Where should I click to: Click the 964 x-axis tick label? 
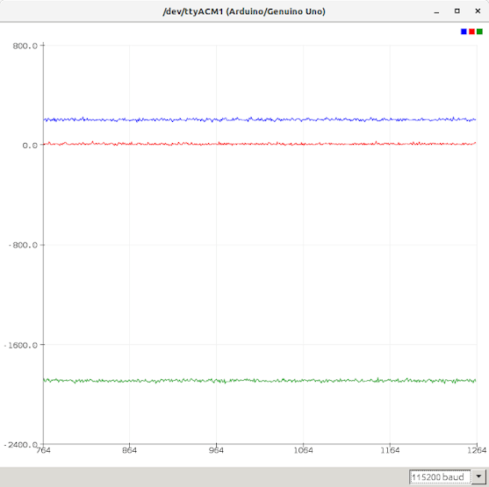click(216, 450)
